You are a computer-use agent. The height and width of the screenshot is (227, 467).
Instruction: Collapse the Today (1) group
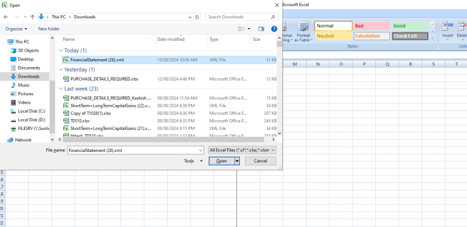[61, 51]
